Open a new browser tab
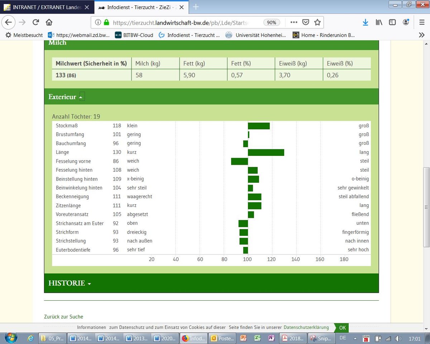Viewport: 430px width, 344px height. point(196,7)
